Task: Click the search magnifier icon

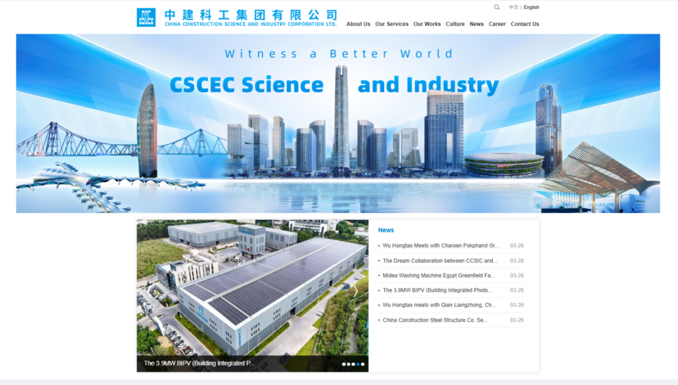Action: (497, 7)
